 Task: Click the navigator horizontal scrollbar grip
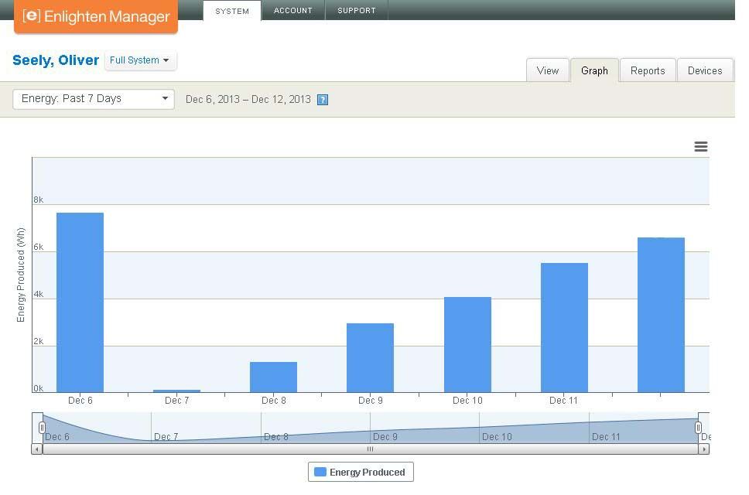370,449
